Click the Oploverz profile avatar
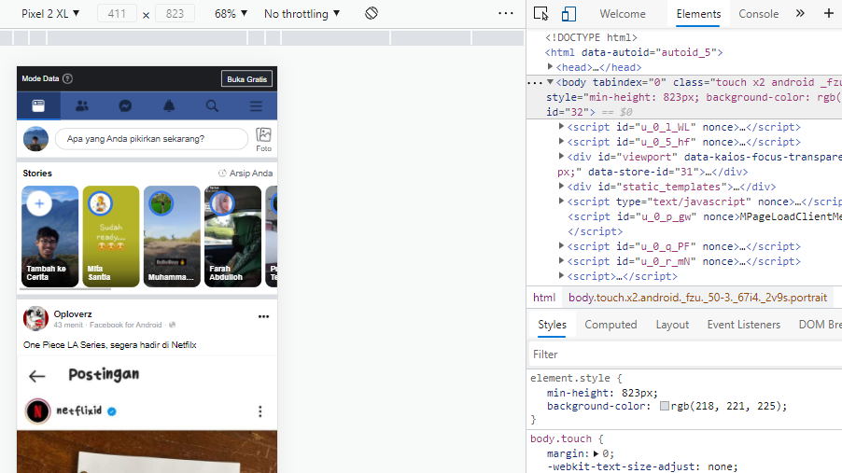The image size is (842, 473). coord(35,319)
